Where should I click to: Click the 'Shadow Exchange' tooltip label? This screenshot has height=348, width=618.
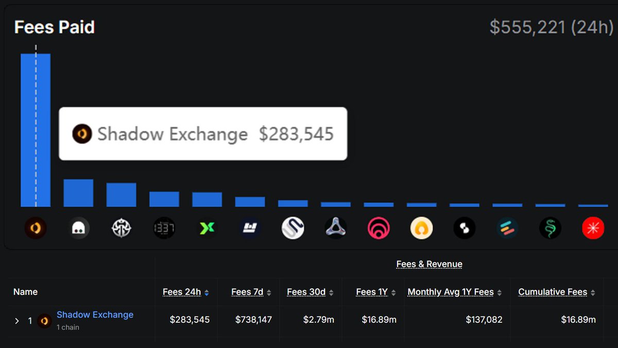click(x=173, y=134)
